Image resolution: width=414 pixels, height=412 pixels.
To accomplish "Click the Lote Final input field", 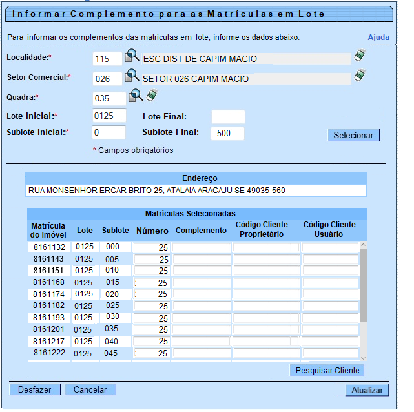I will click(x=228, y=117).
